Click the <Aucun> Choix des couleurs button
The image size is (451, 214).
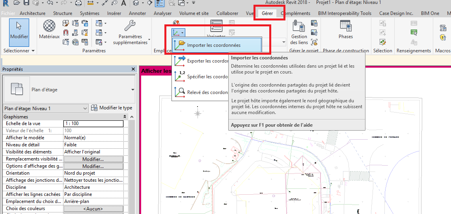click(93, 209)
